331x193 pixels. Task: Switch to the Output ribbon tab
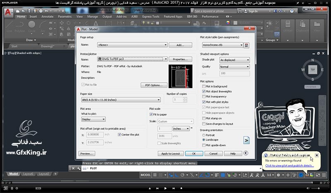click(107, 17)
